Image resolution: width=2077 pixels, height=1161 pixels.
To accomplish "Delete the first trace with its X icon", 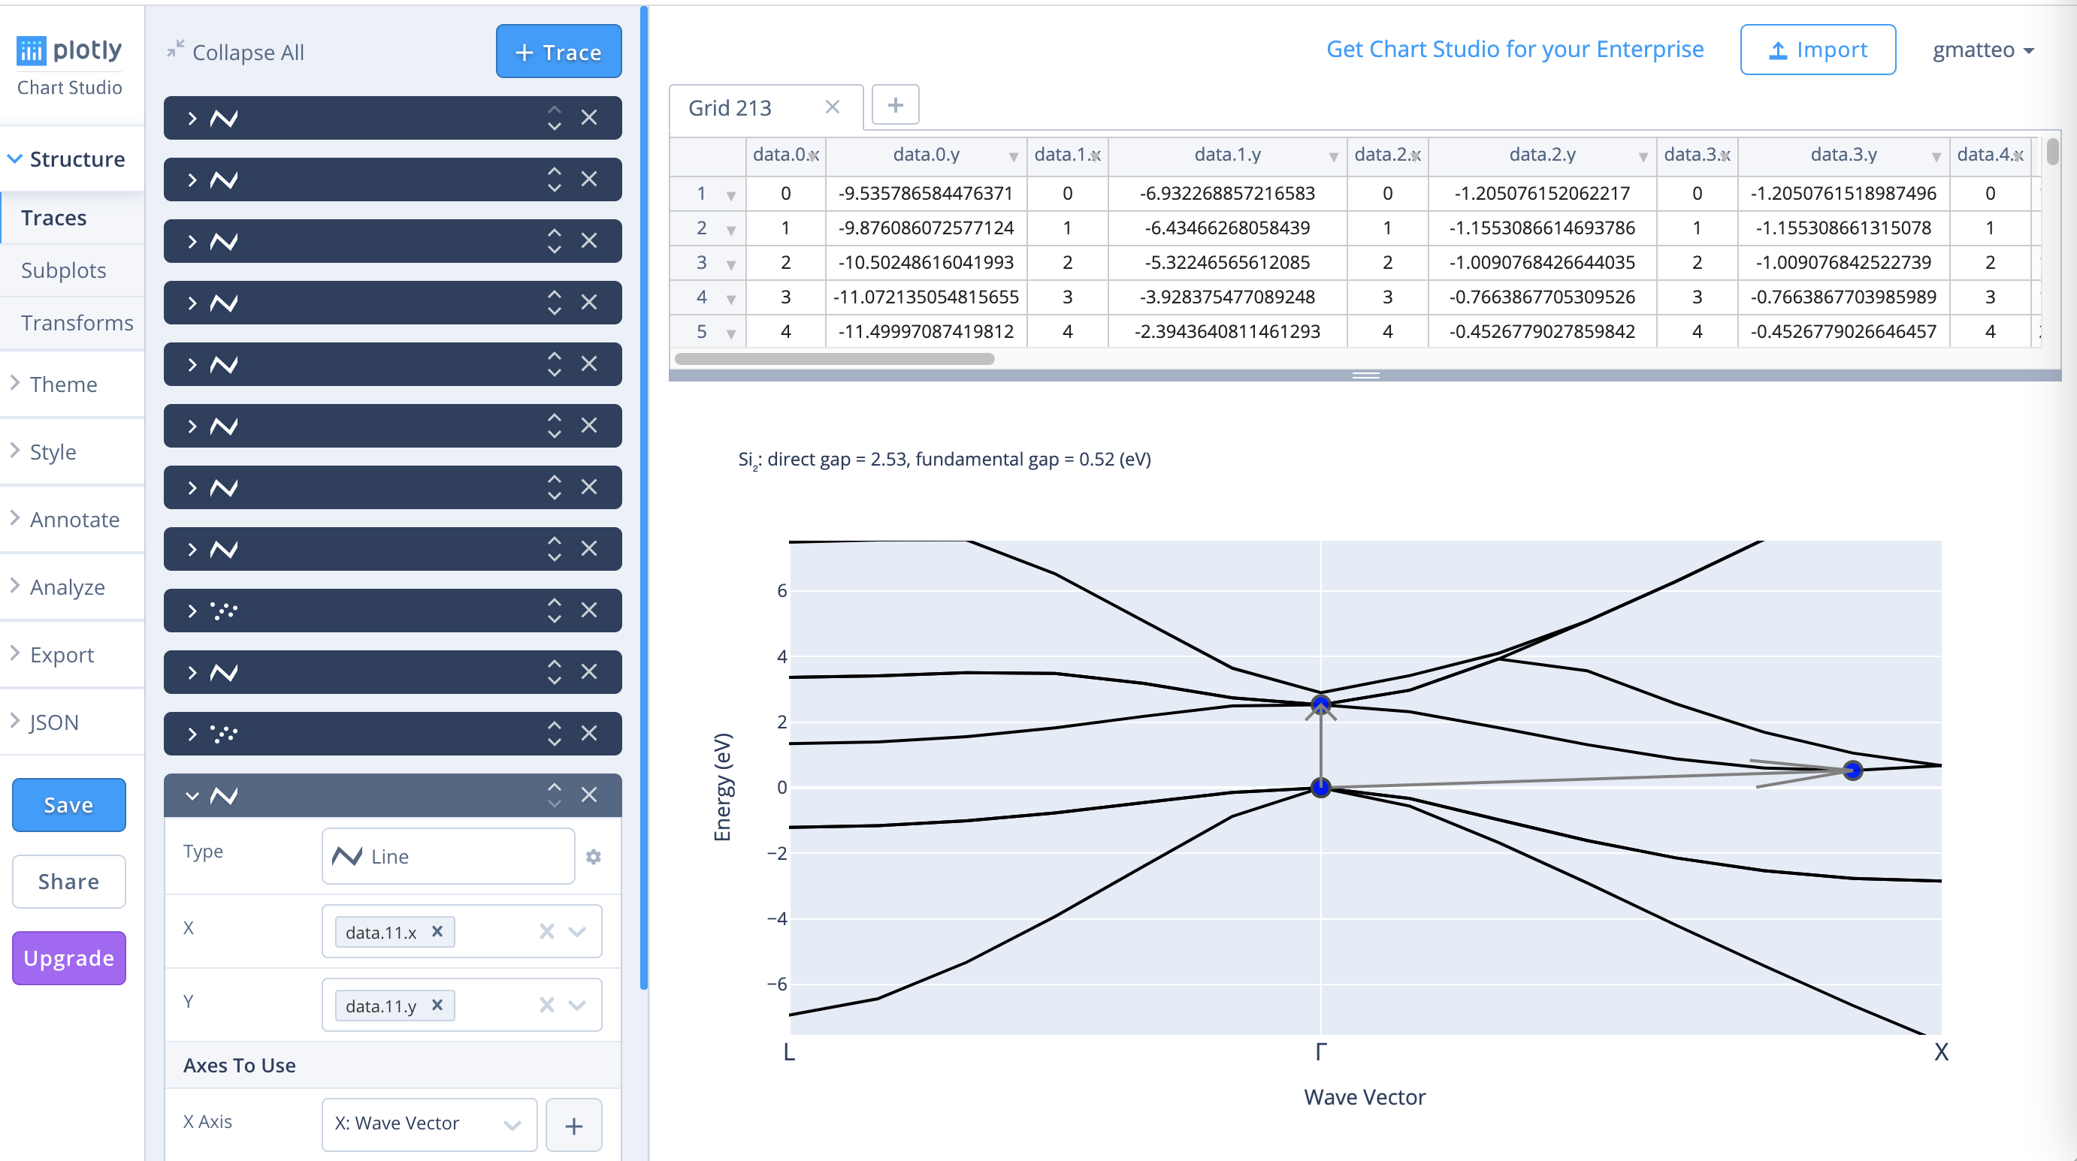I will pos(589,118).
